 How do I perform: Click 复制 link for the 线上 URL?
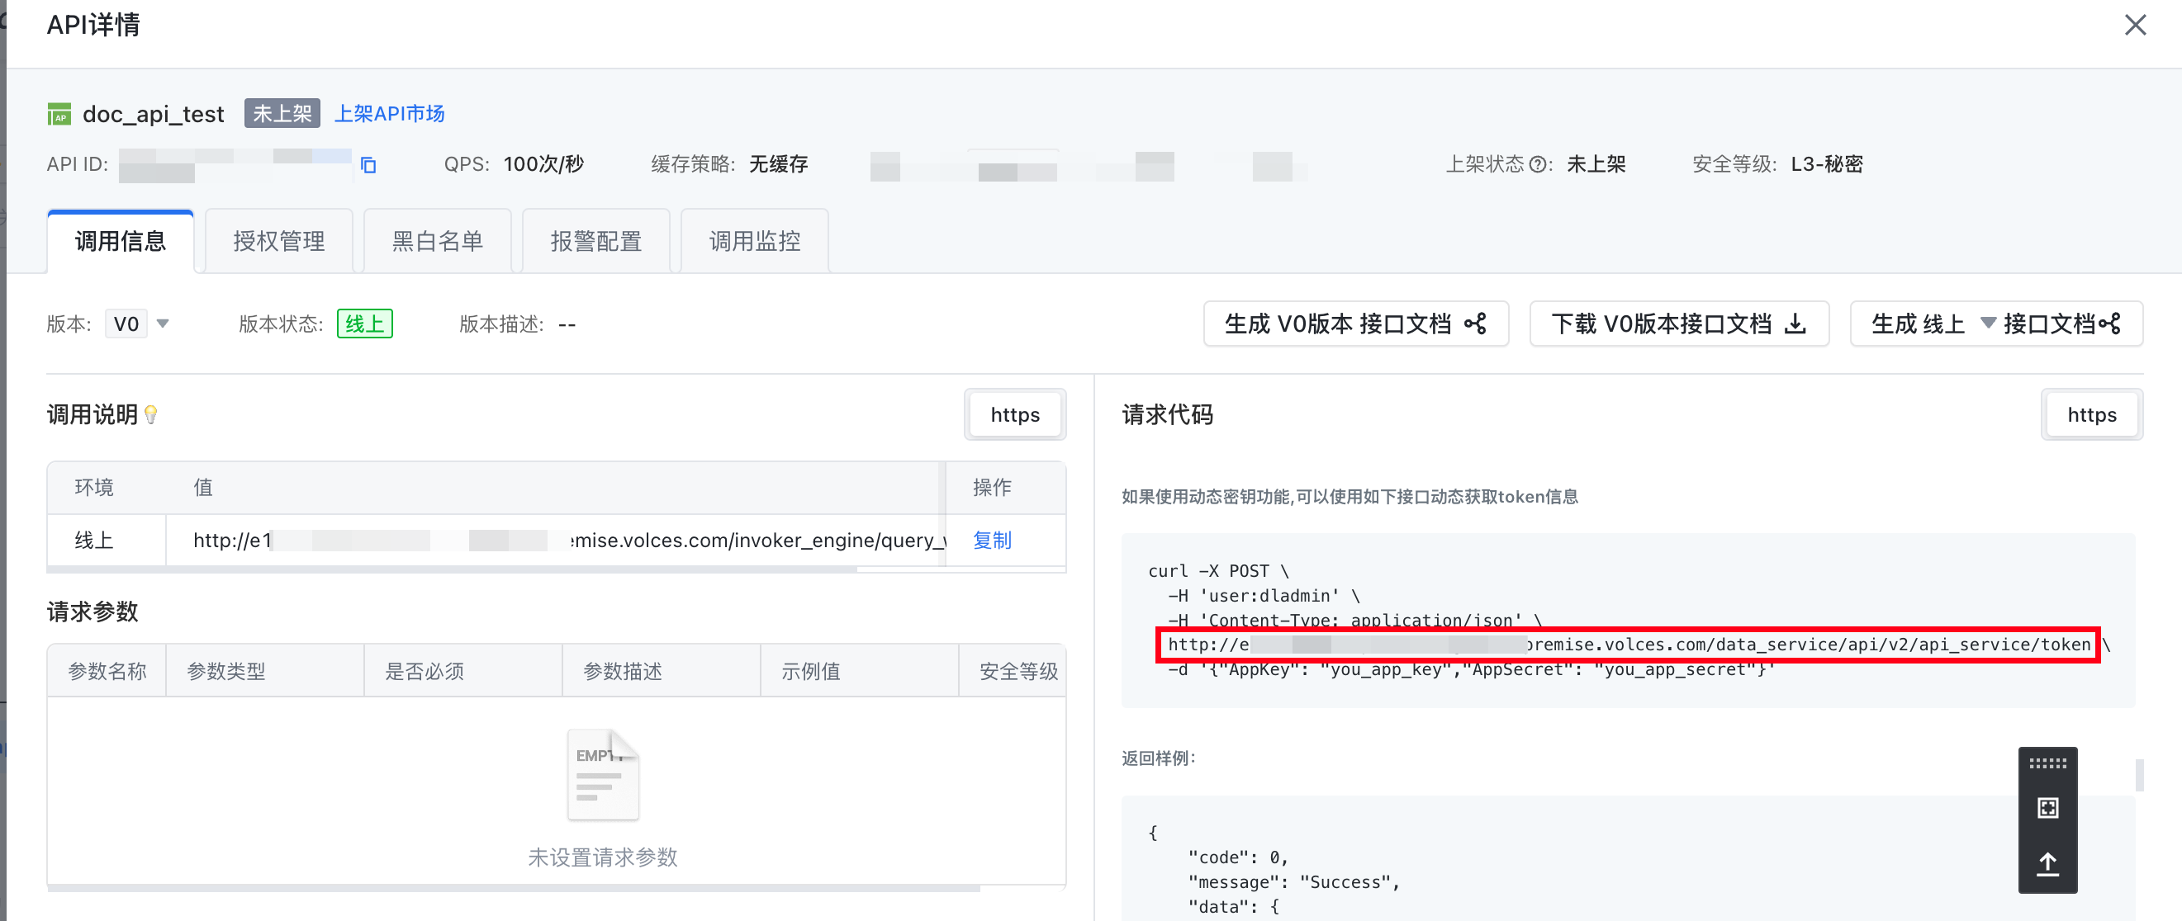click(x=992, y=540)
